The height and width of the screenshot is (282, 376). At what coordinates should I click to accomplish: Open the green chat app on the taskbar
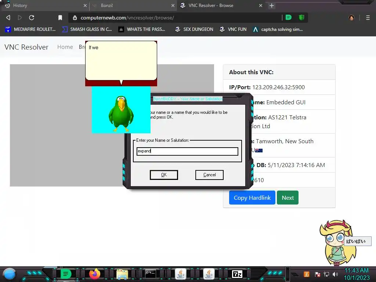click(66, 274)
